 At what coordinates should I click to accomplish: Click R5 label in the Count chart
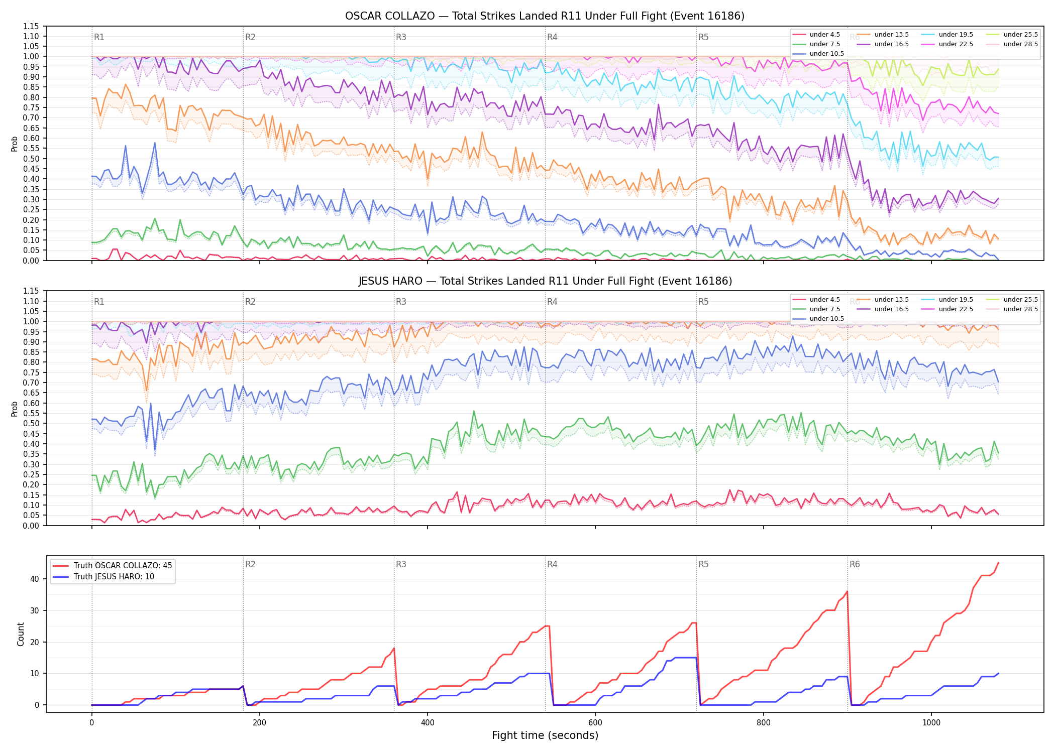point(703,564)
